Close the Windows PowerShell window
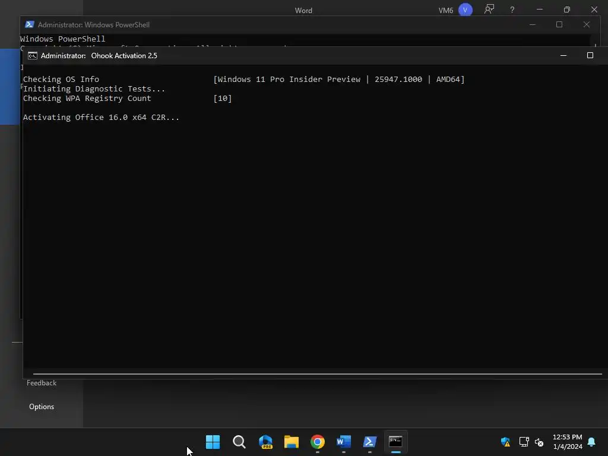Screen dimensions: 608x456 point(586,24)
